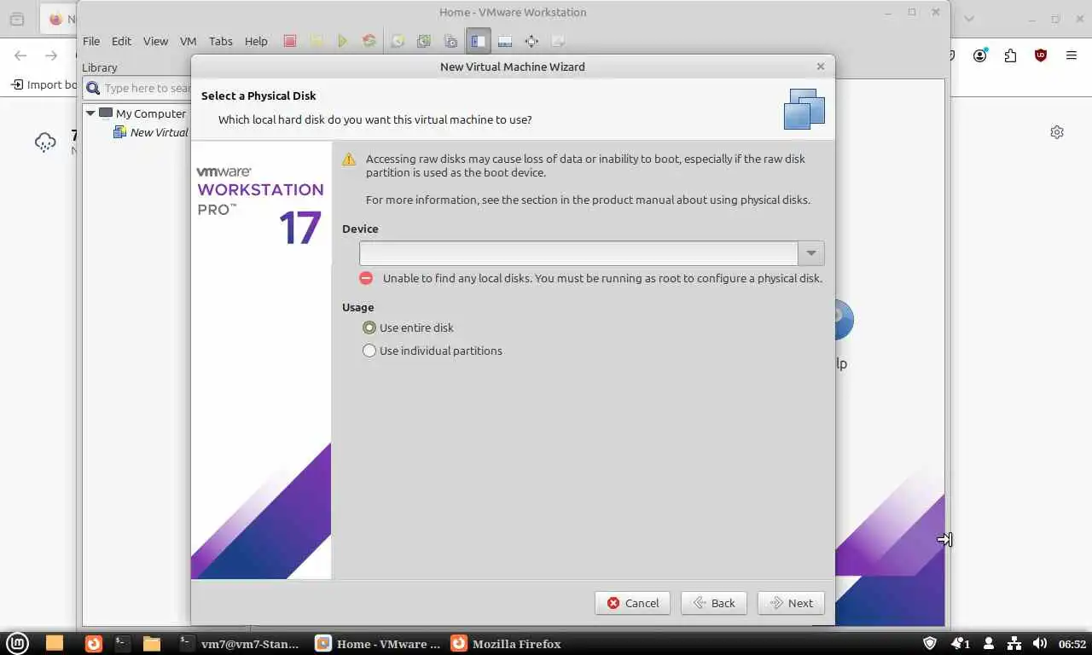Click the Back button in the wizard
Image resolution: width=1092 pixels, height=655 pixels.
click(x=714, y=603)
